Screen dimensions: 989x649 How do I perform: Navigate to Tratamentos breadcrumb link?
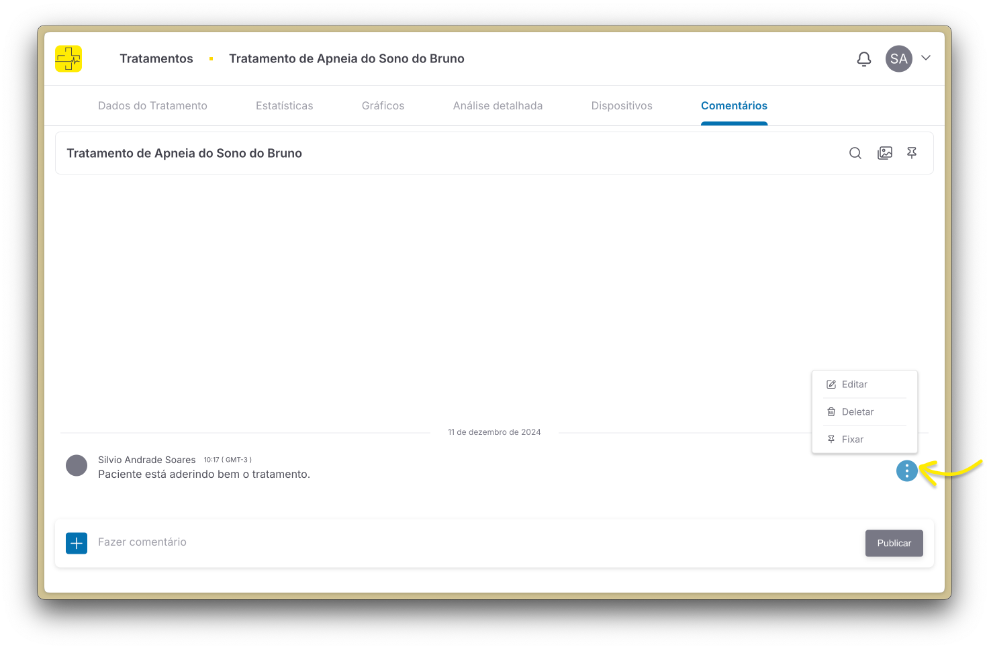click(156, 59)
